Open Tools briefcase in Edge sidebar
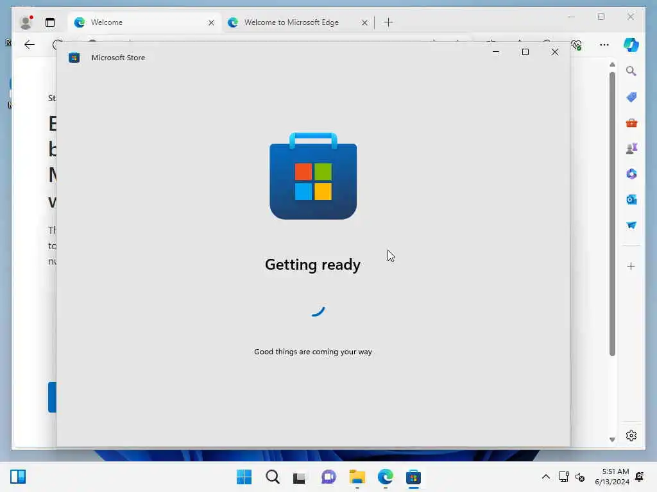 click(x=631, y=123)
